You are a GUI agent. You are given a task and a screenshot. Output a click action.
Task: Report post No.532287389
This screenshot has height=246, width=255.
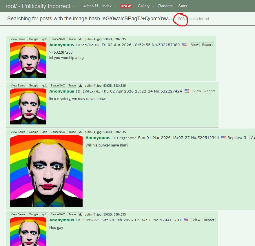pos(207,45)
